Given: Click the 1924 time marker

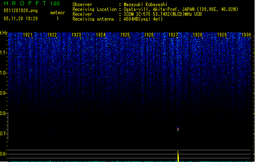Looking at the screenshot, I should click(101, 34).
